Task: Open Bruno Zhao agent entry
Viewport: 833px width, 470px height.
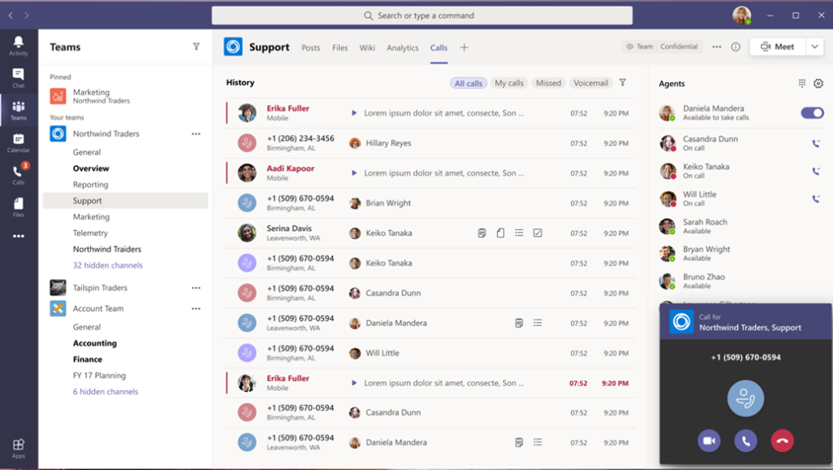Action: tap(741, 281)
